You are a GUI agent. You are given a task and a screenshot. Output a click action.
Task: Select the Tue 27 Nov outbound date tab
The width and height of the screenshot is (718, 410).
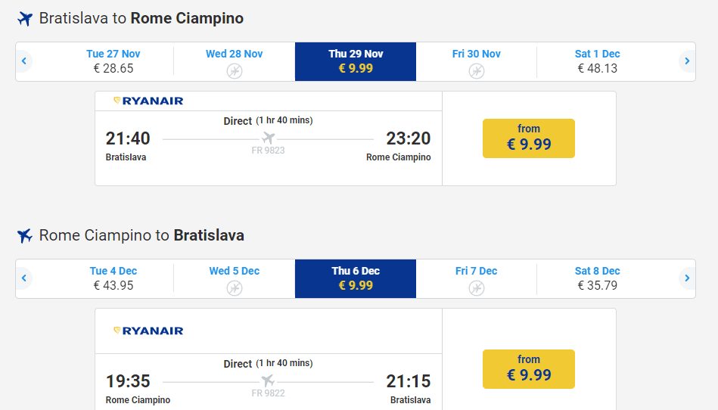[113, 61]
